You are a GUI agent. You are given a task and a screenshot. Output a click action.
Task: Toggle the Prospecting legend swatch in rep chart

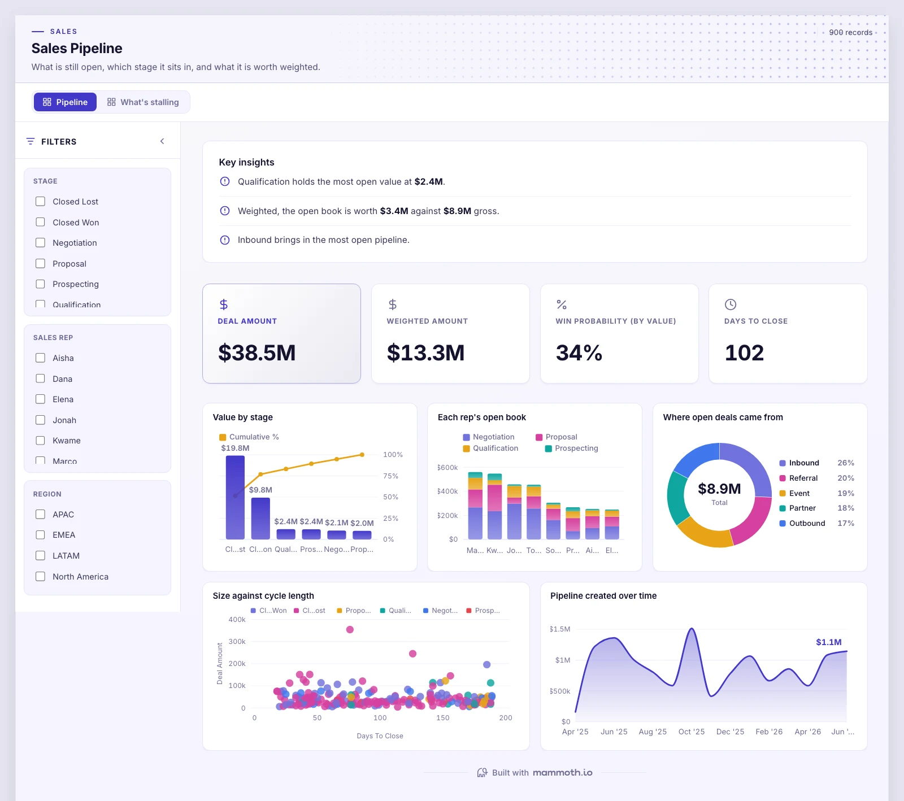click(548, 449)
